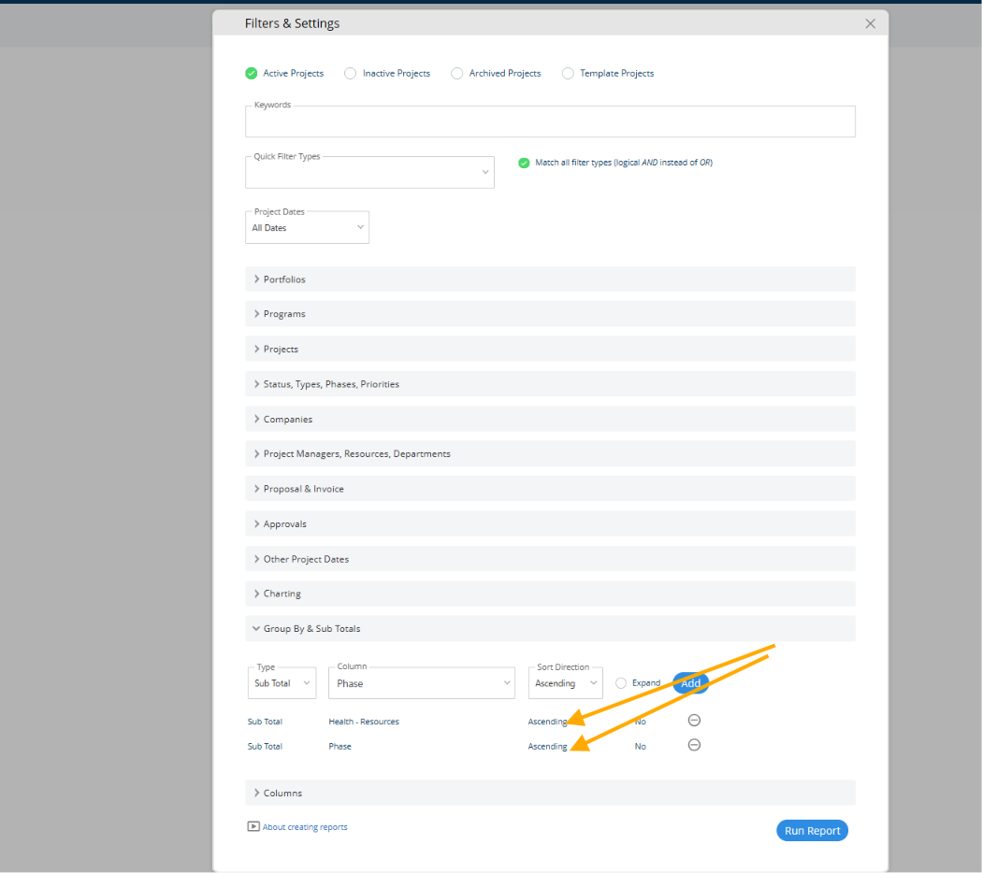Select Active Projects radio option

coord(252,73)
